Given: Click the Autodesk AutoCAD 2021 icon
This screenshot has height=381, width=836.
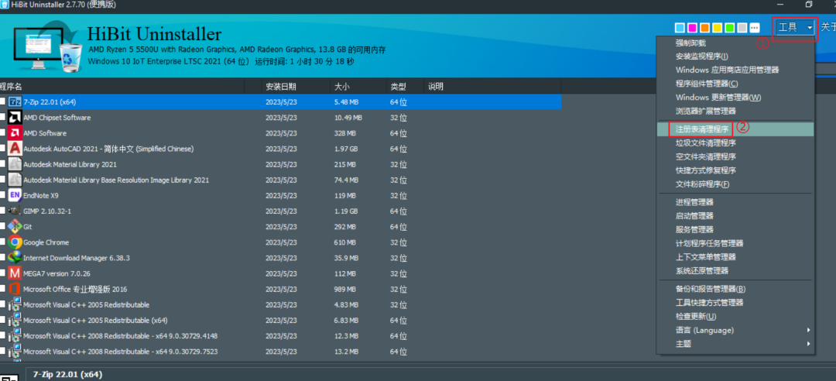Looking at the screenshot, I should [x=15, y=149].
